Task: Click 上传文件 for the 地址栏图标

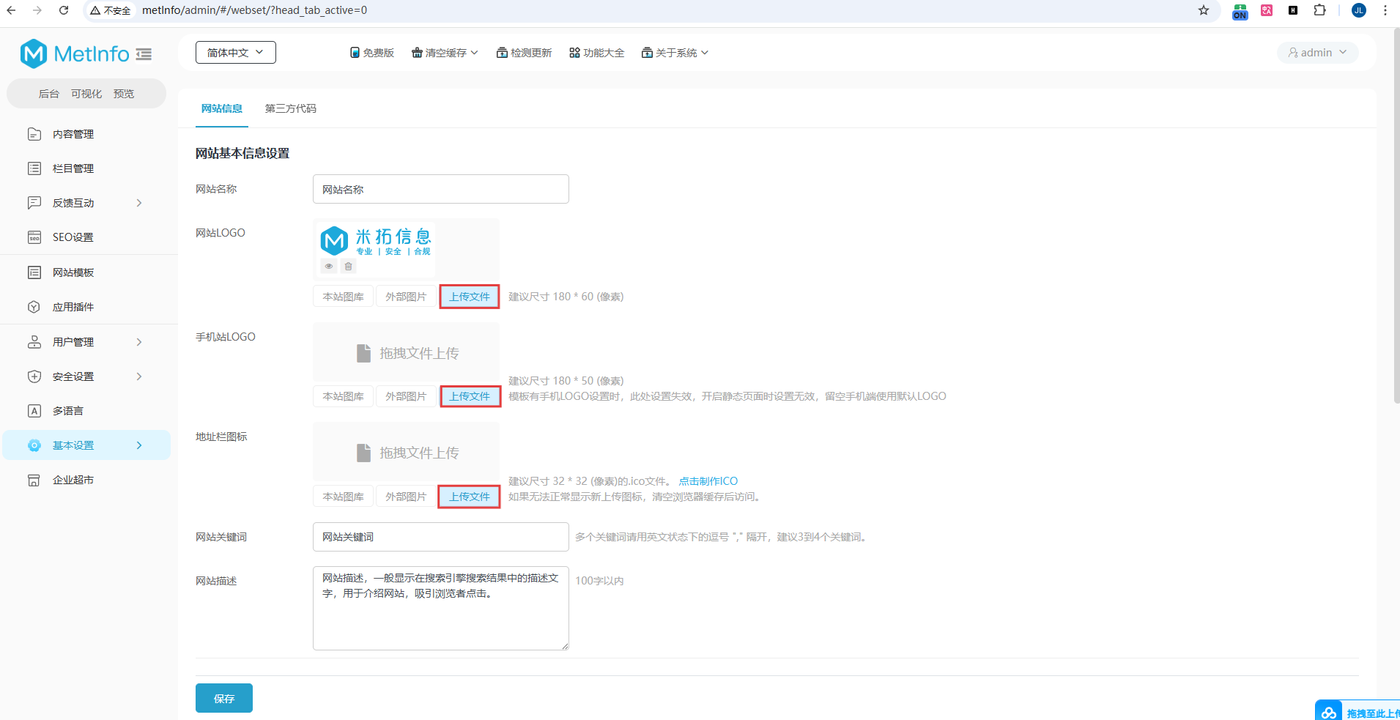Action: [469, 497]
